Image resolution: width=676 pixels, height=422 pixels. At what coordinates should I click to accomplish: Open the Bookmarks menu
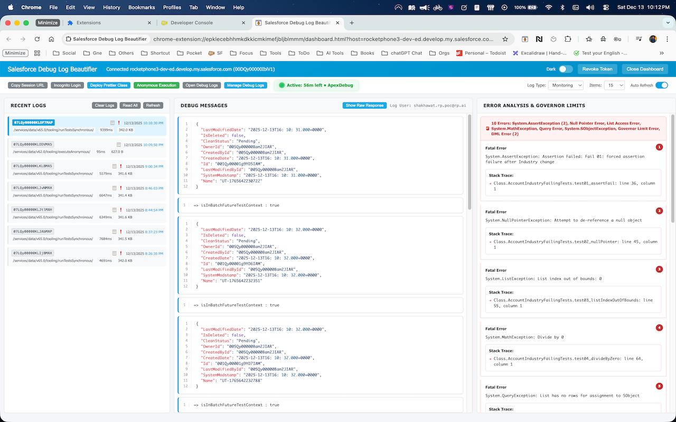pos(142,7)
